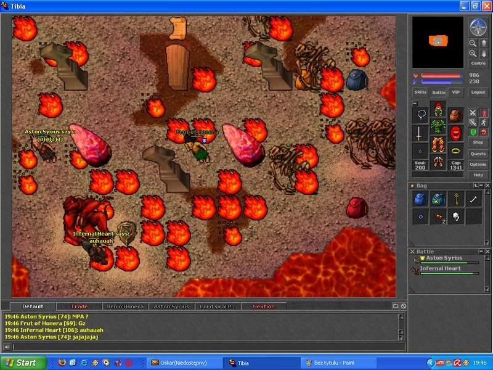Zoom in the minimap
Viewport: 493px width, 370px height.
[x=473, y=54]
